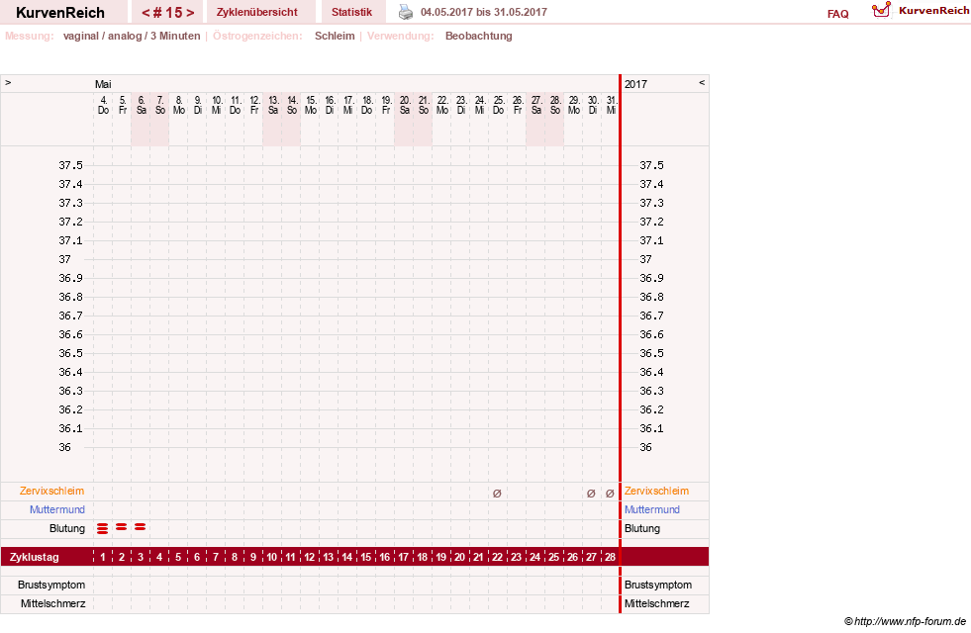This screenshot has width=971, height=633.
Task: Open the FAQ link
Action: tap(837, 14)
